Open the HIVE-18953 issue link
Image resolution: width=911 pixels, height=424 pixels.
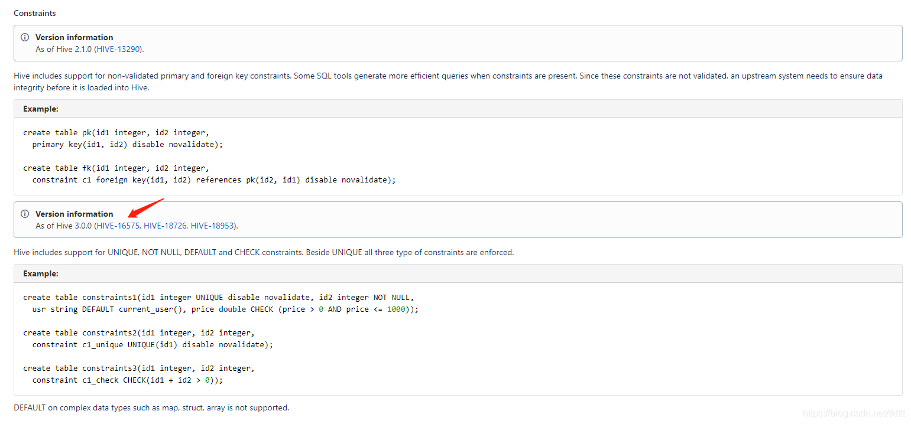(212, 226)
